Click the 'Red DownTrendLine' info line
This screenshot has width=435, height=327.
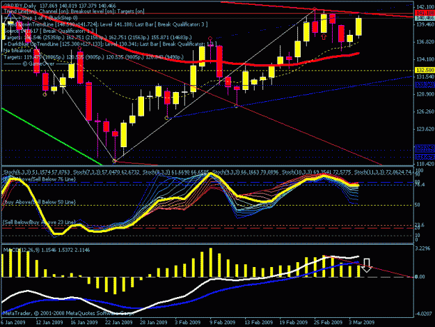click(105, 24)
